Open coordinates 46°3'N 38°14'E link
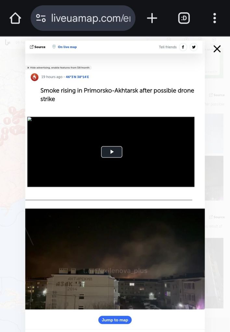This screenshot has height=332, width=230. pos(77,77)
